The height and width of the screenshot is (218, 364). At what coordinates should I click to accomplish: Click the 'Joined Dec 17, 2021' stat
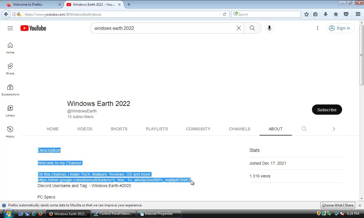point(268,163)
